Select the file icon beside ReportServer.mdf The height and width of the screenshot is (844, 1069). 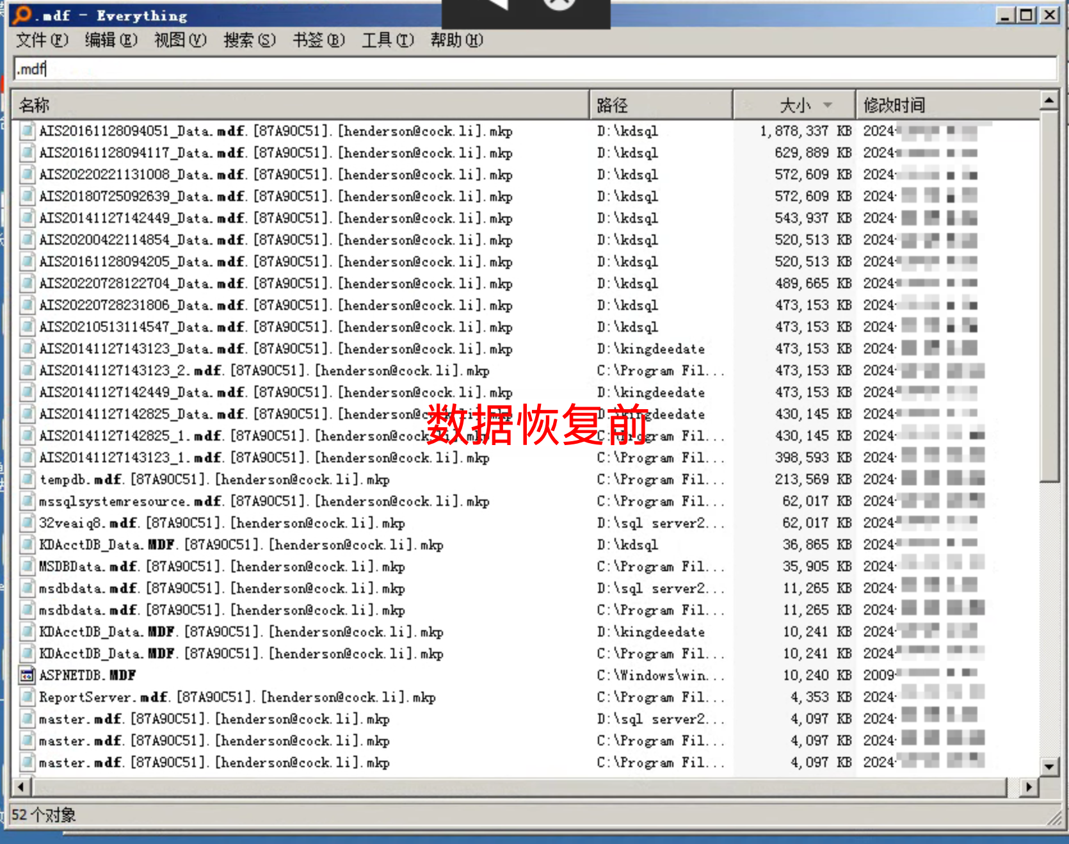coord(27,697)
